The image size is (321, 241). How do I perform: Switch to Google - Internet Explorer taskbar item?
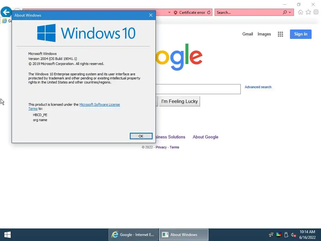133,235
